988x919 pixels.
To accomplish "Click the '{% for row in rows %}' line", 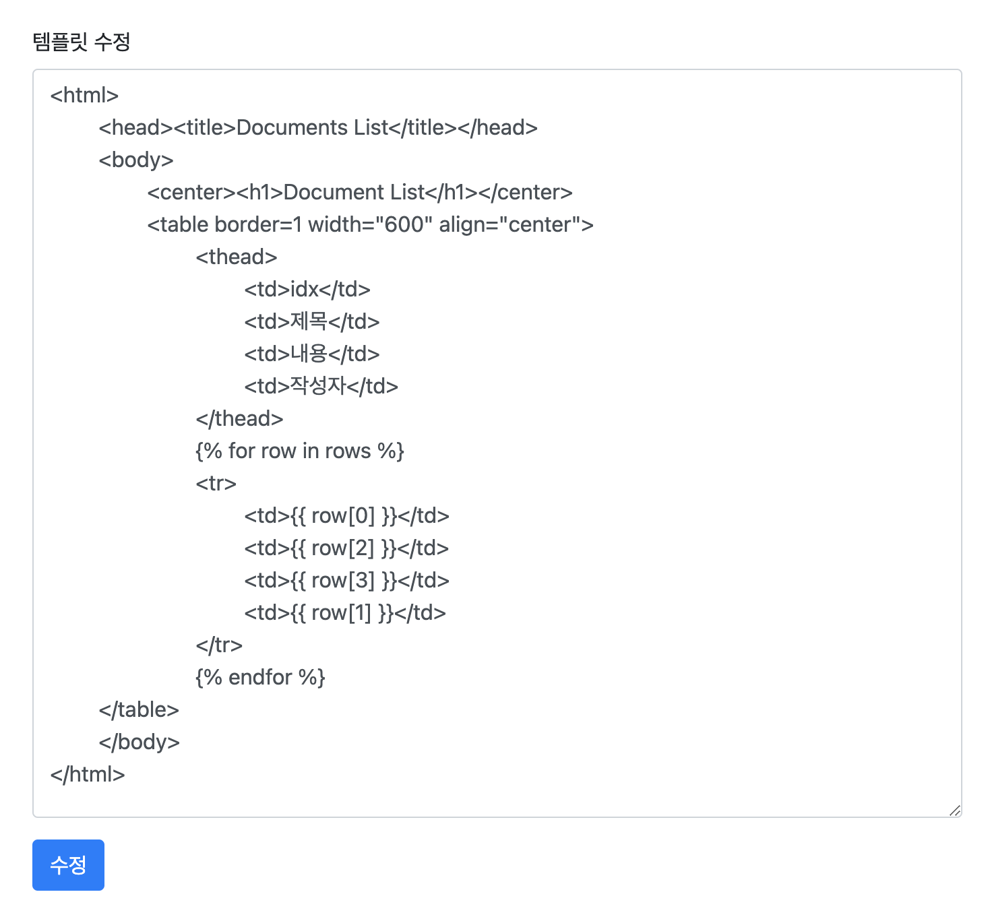I will coord(300,451).
